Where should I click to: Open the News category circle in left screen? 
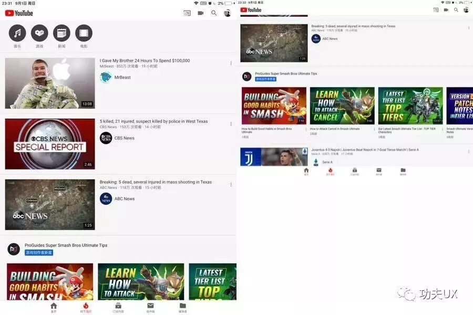point(61,33)
